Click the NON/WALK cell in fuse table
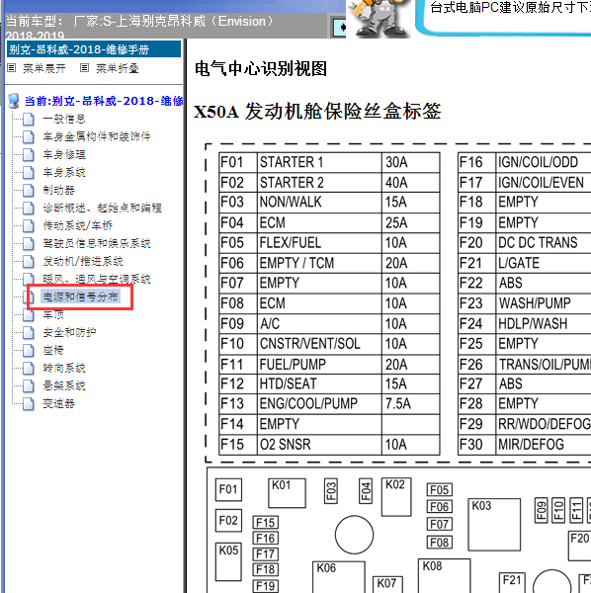The image size is (591, 593). point(319,203)
